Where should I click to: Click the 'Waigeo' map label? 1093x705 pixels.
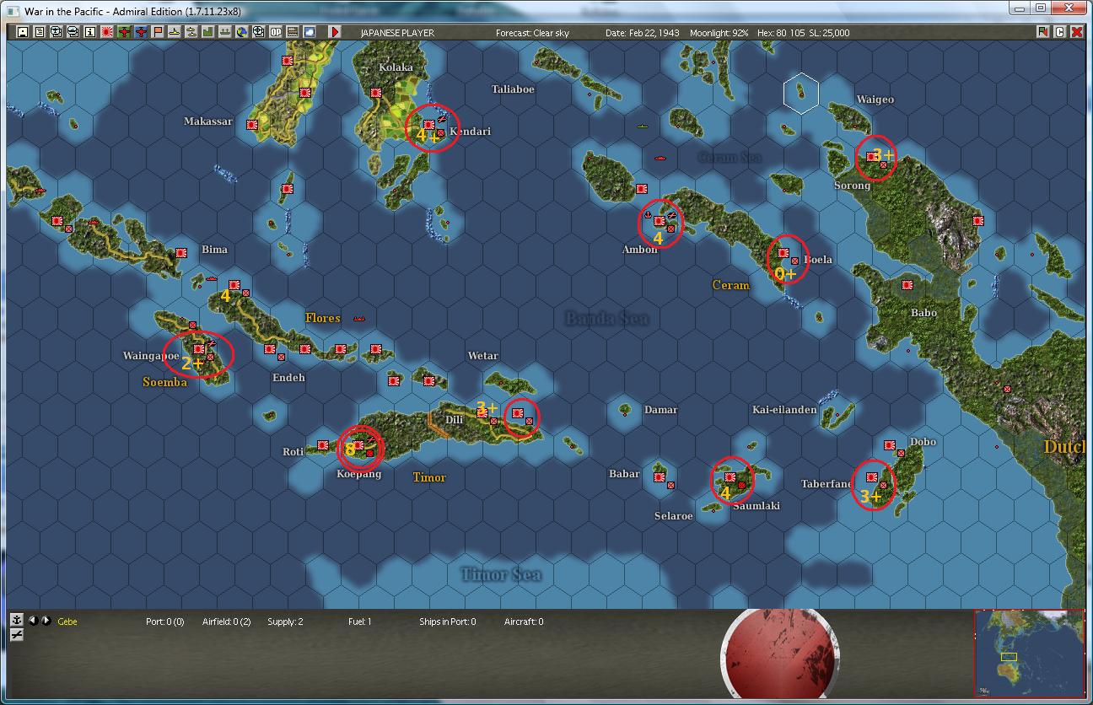[875, 100]
